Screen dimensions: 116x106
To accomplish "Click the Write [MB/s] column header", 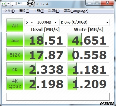I will (x=89, y=30).
